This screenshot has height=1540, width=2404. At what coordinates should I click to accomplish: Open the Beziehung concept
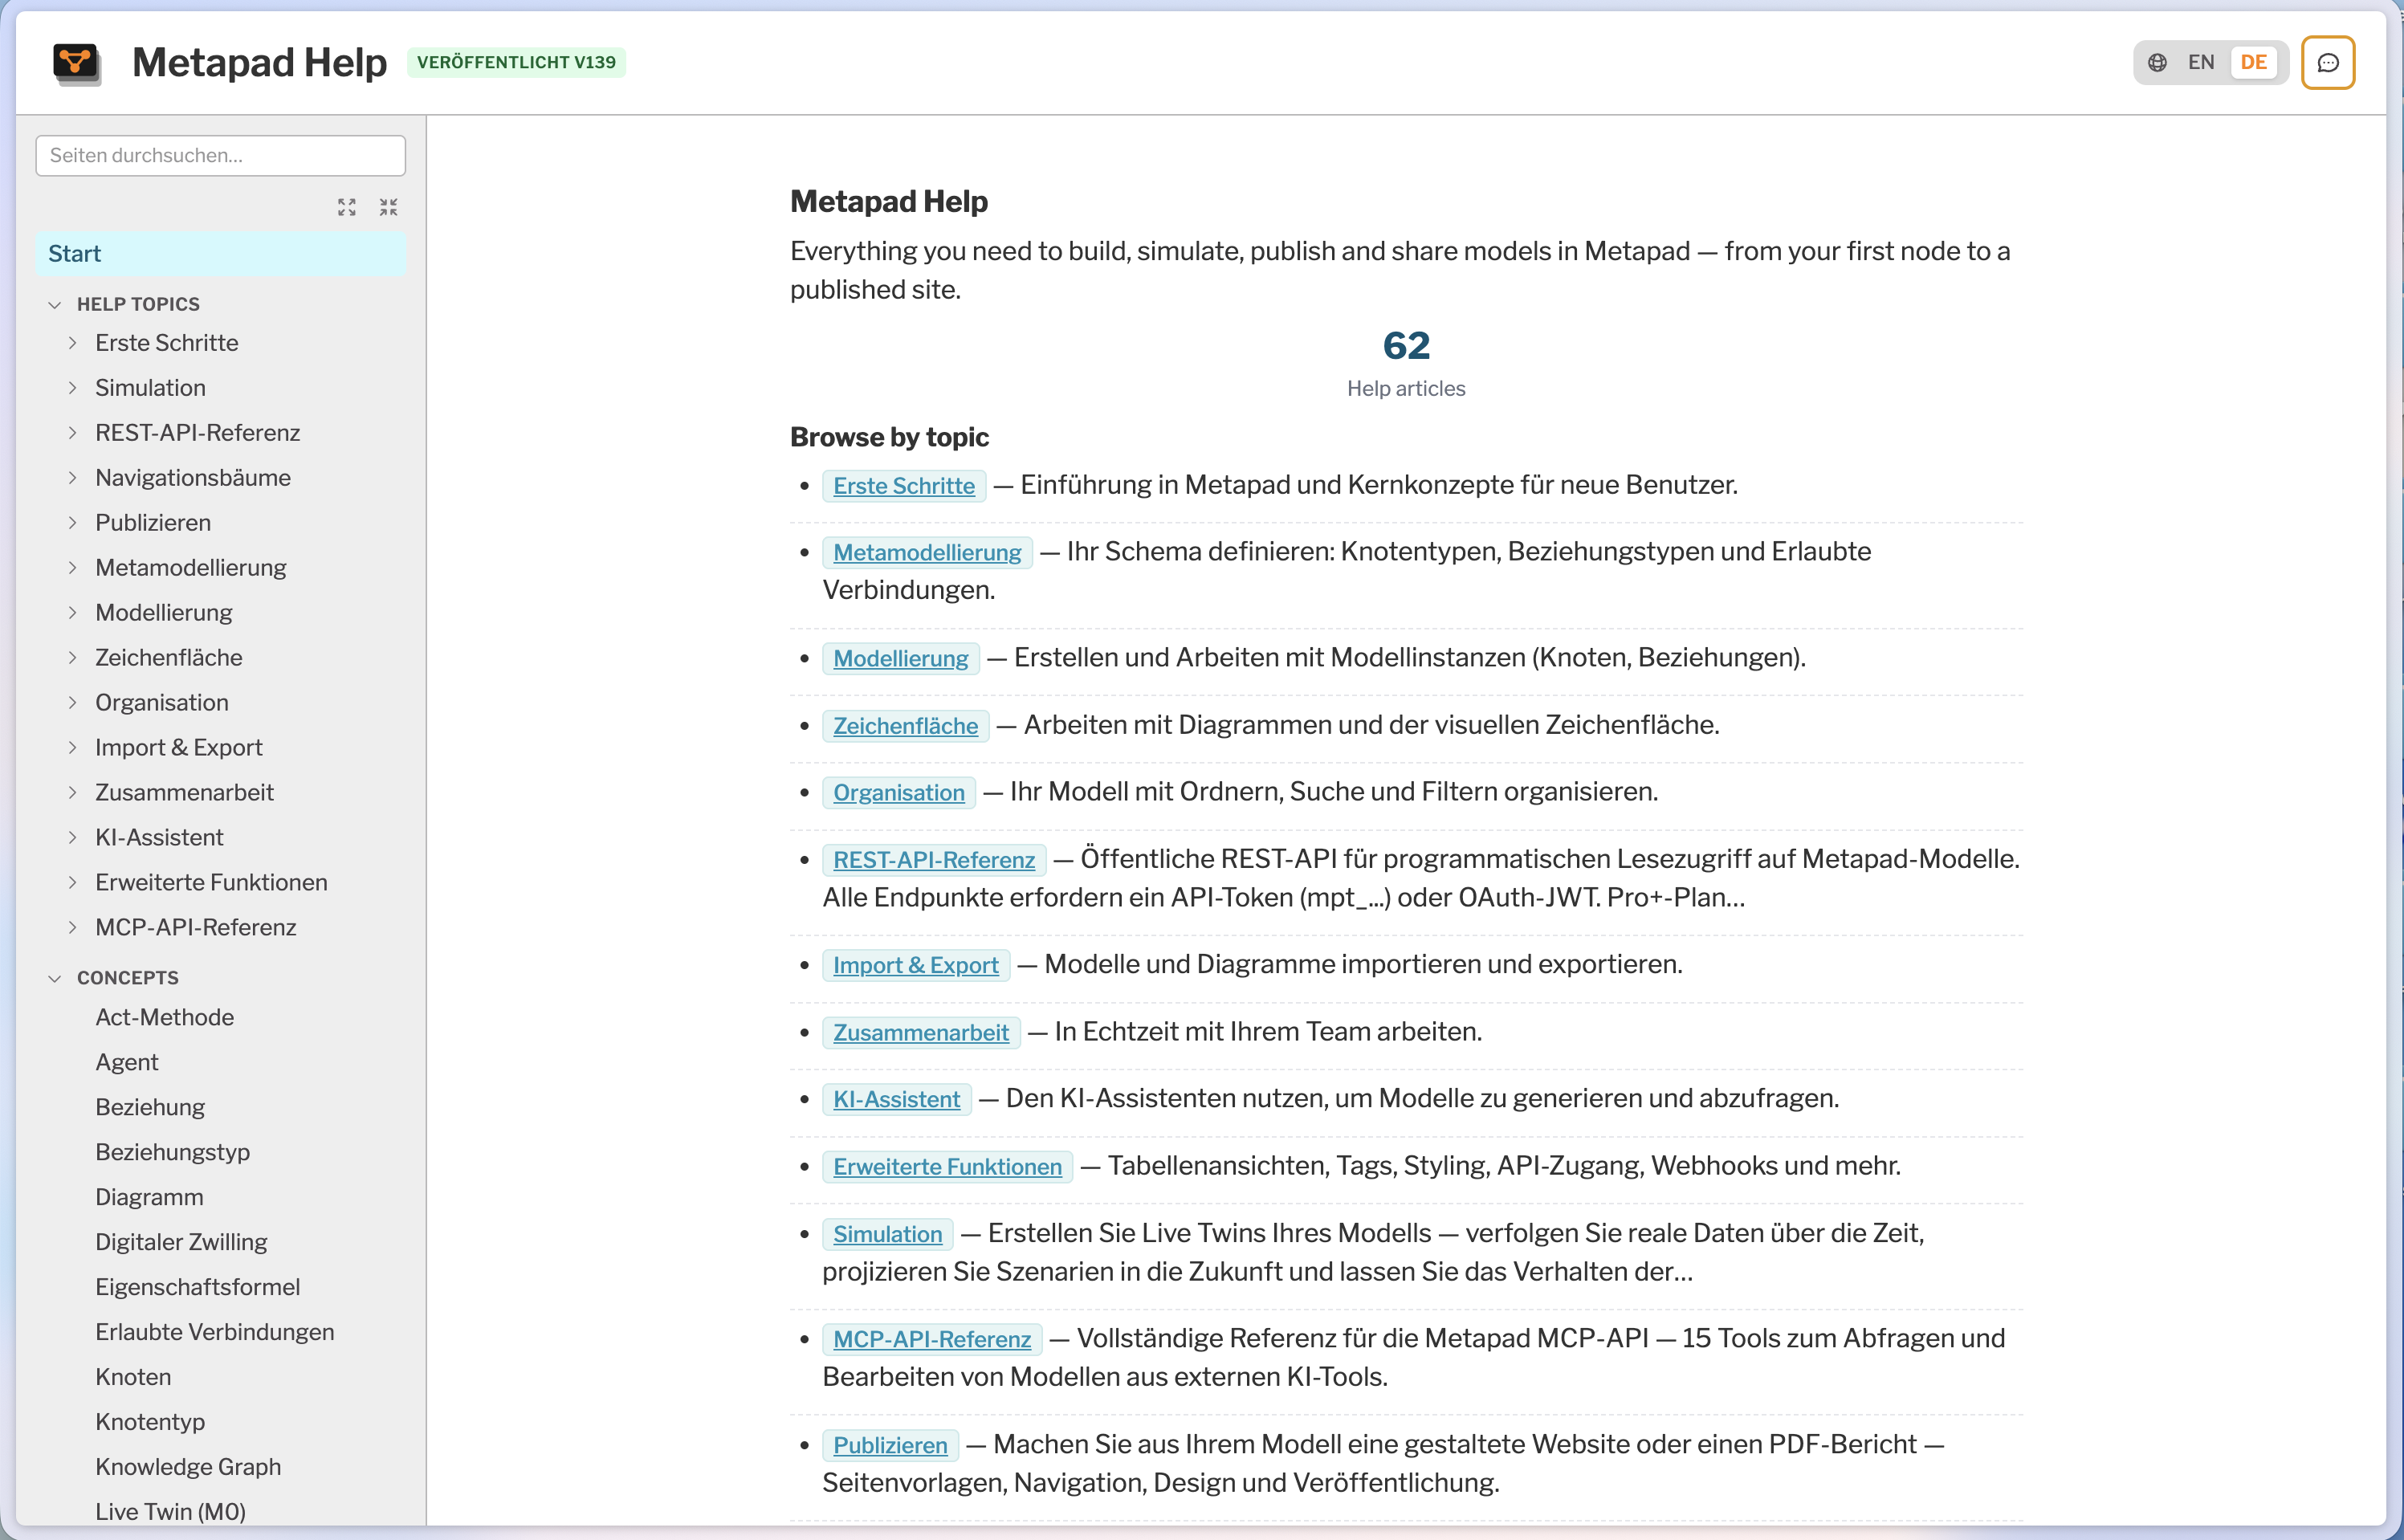pos(150,1108)
